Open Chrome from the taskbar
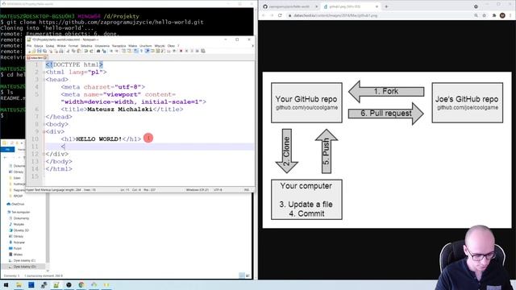 click(81, 285)
